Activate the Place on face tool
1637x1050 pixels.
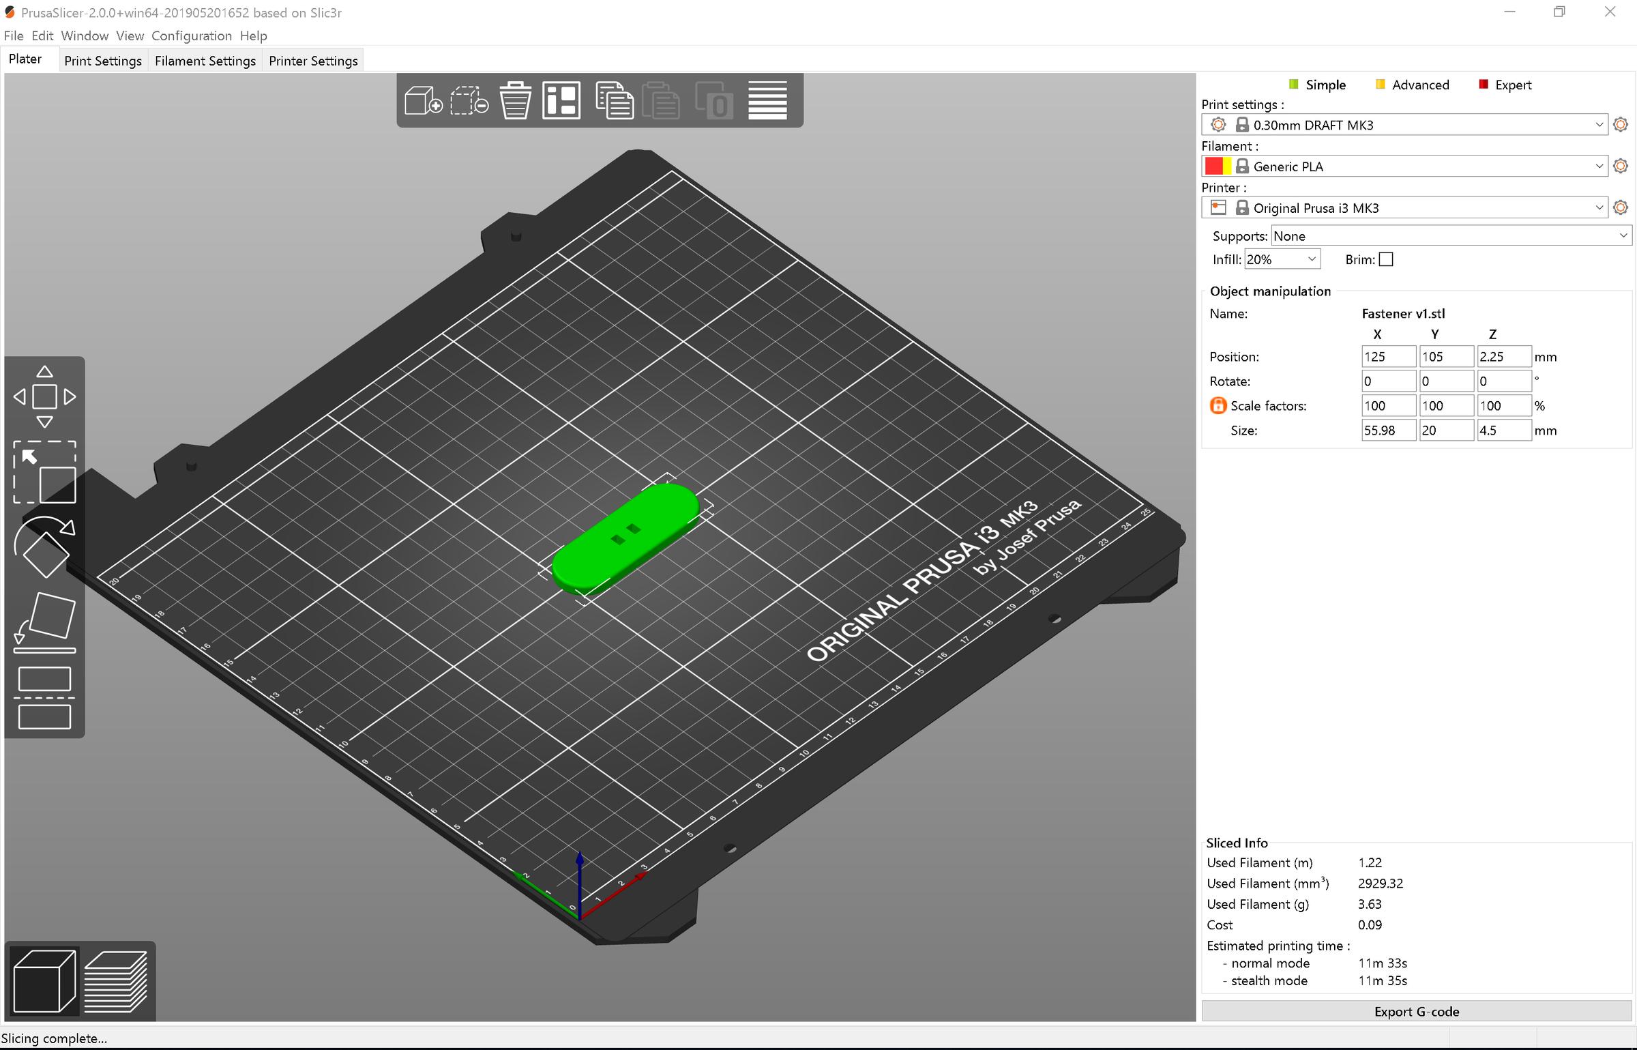coord(44,621)
